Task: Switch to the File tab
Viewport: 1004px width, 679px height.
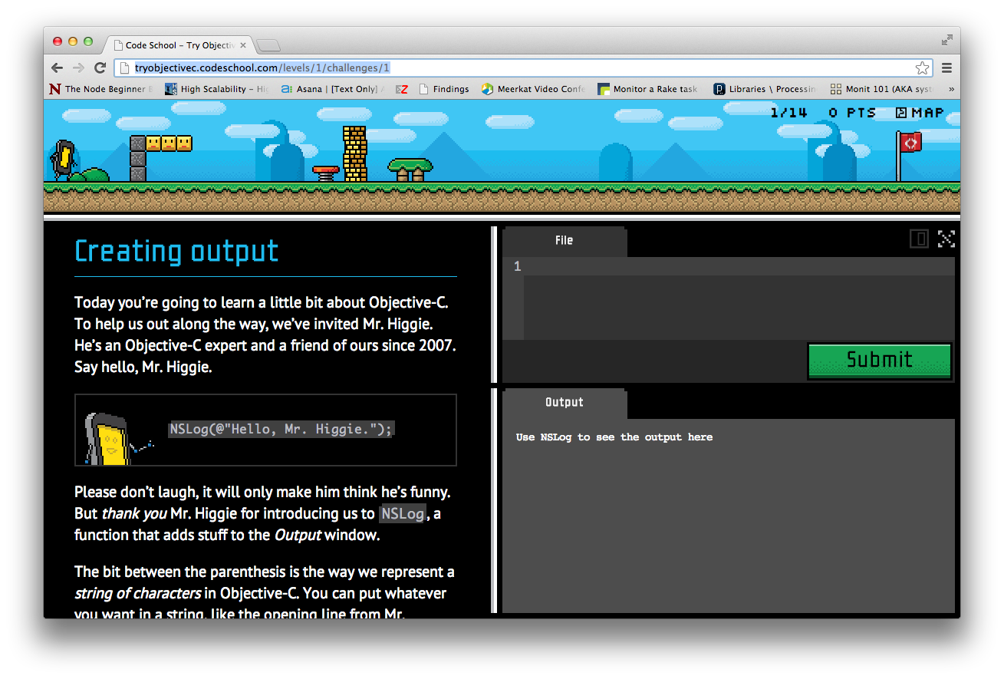Action: point(565,241)
